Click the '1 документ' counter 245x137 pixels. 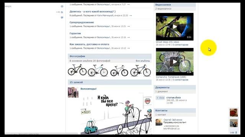162,92
